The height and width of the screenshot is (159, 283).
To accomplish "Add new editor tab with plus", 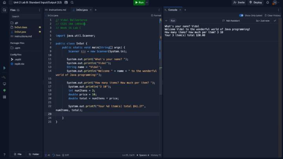I will click(x=96, y=10).
